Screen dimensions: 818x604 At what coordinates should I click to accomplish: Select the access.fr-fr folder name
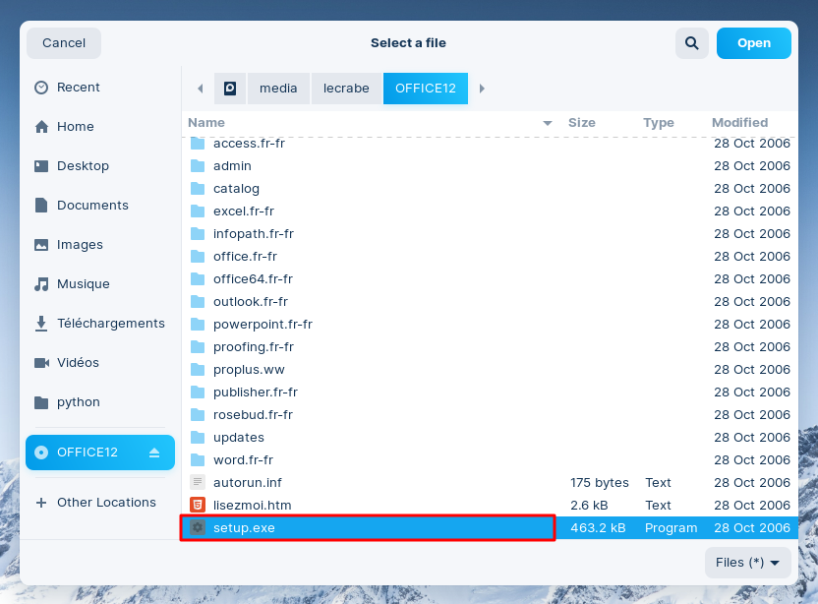(x=249, y=143)
